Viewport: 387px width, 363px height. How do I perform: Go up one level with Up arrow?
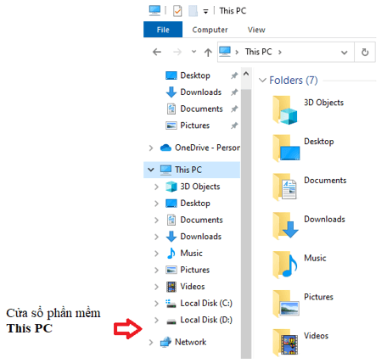pos(208,52)
